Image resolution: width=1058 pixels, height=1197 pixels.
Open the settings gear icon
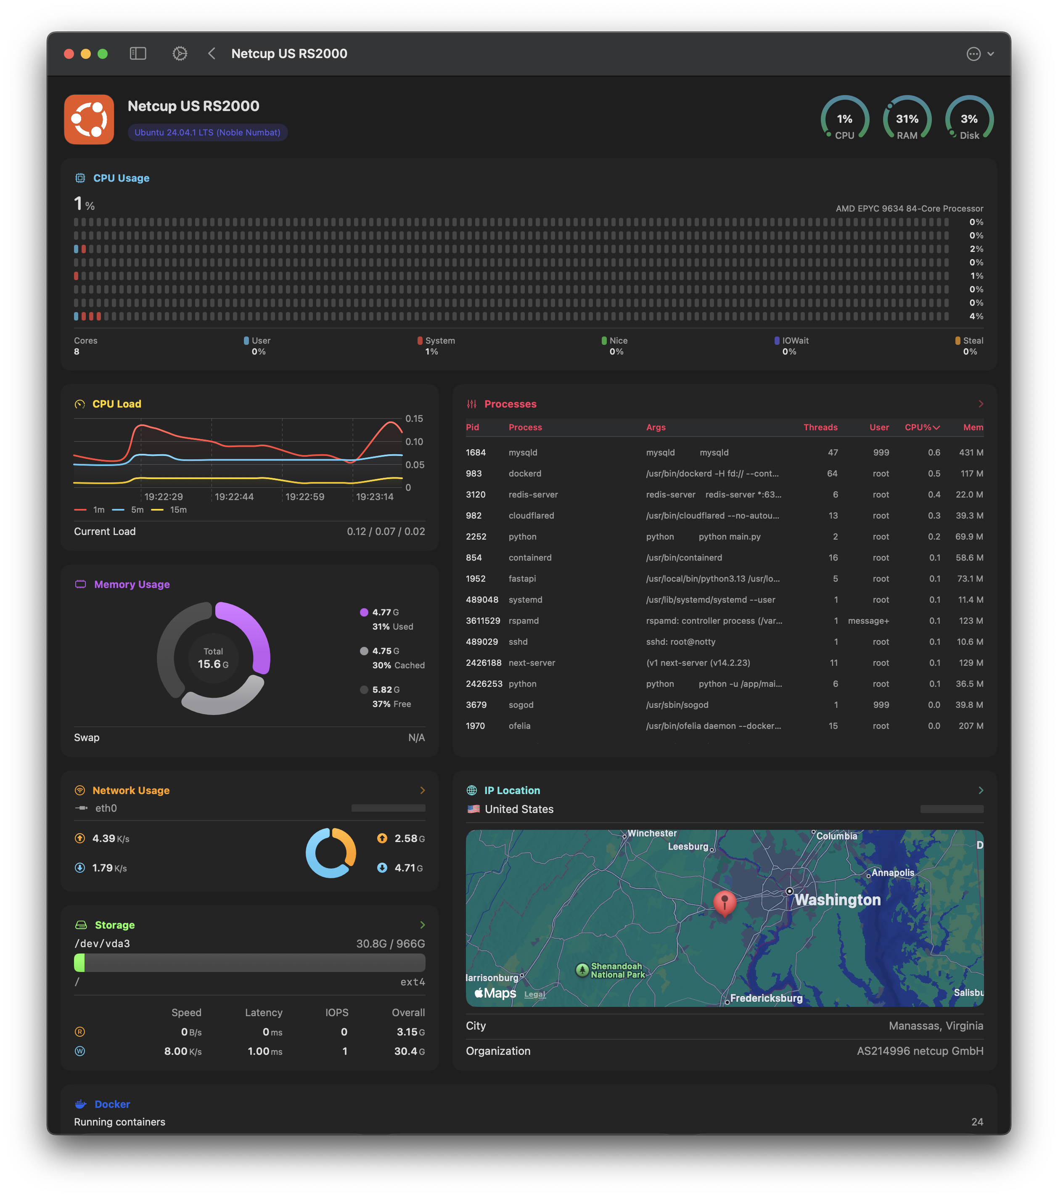click(180, 54)
